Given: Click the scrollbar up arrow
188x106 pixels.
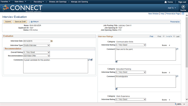Looking at the screenshot, I should coord(187,15).
